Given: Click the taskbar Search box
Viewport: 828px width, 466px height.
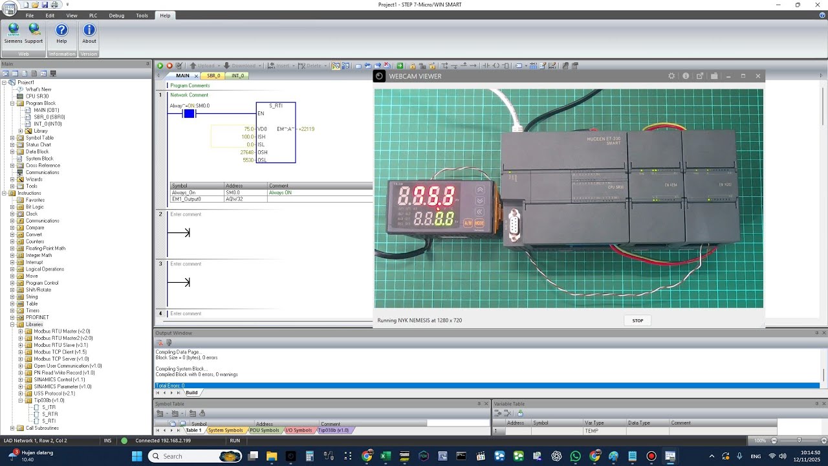Looking at the screenshot, I should 194,456.
